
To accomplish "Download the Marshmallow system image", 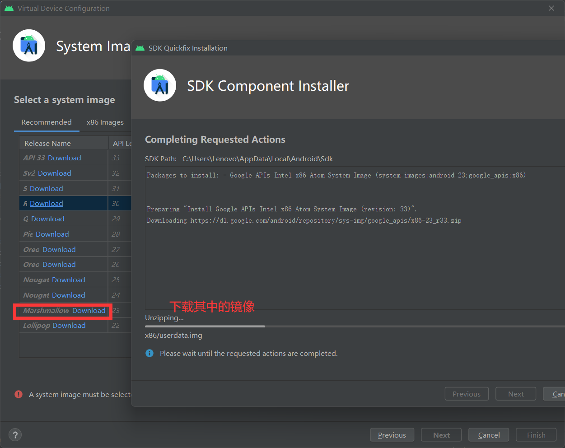I will tap(89, 311).
